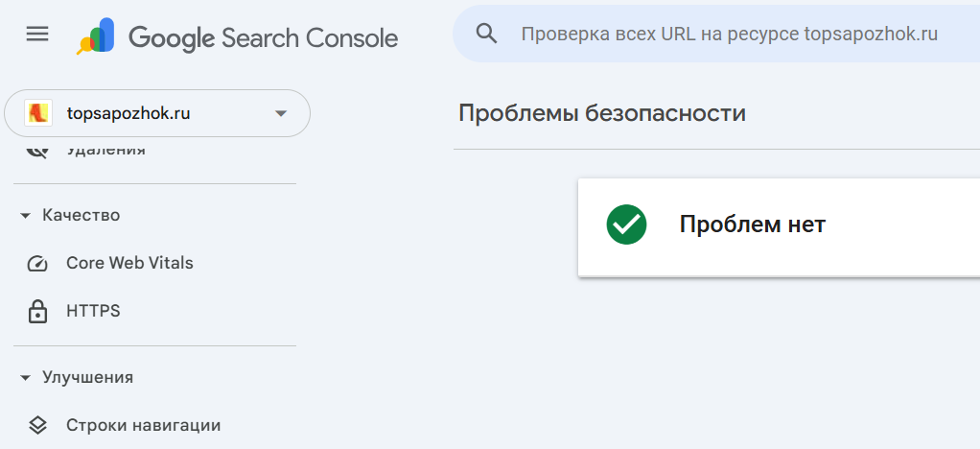Screen dimensions: 980x449
Task: Open the topsapozhok.ru property selector dropdown
Action: 157,113
